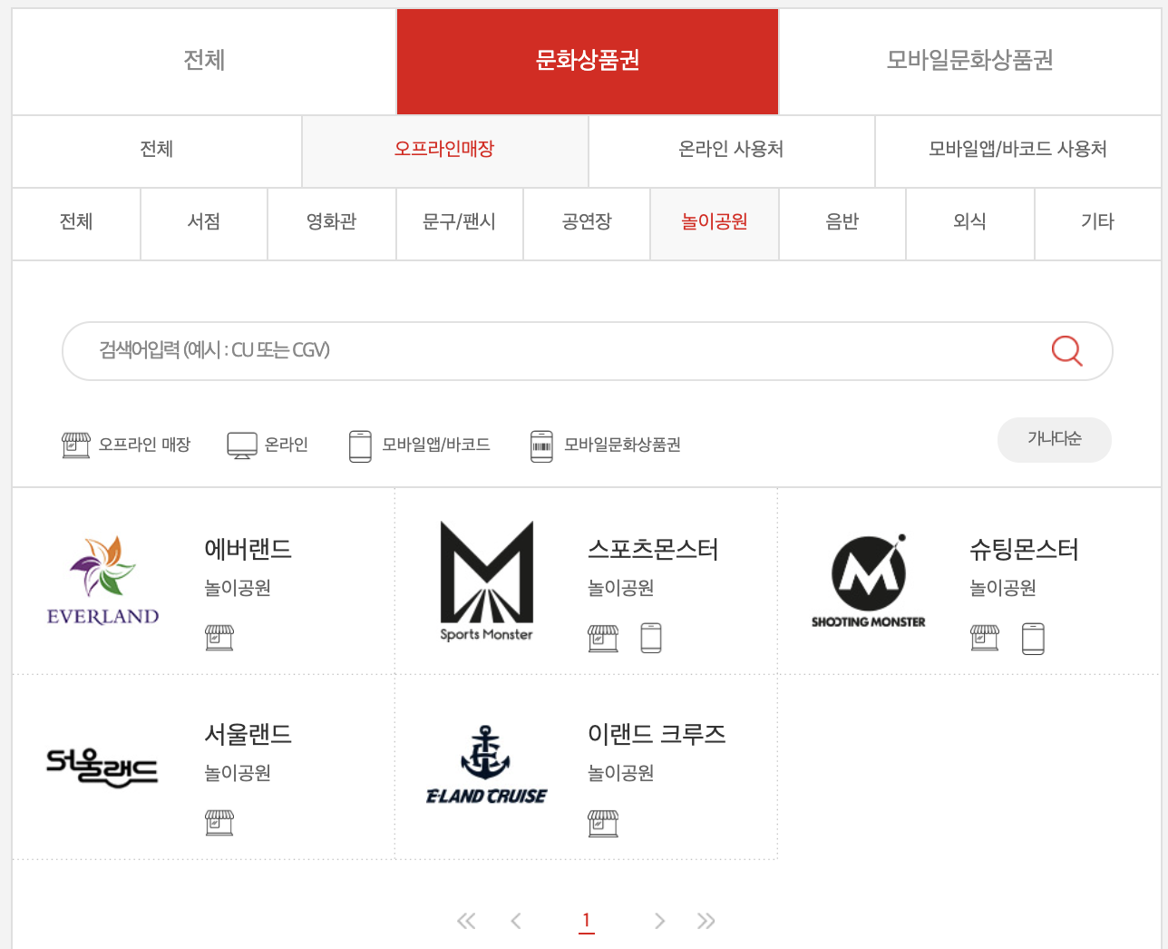Click the Everland logo thumbnail
Image resolution: width=1168 pixels, height=949 pixels.
[102, 580]
